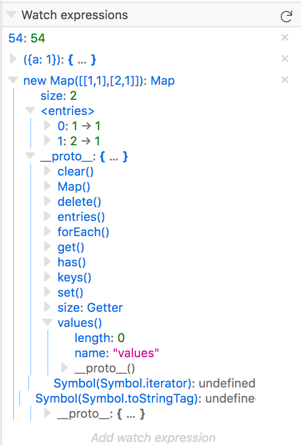Viewport: 301px width, 445px height.
Task: Remove the ({a: 1}) watch expression
Action: (285, 59)
